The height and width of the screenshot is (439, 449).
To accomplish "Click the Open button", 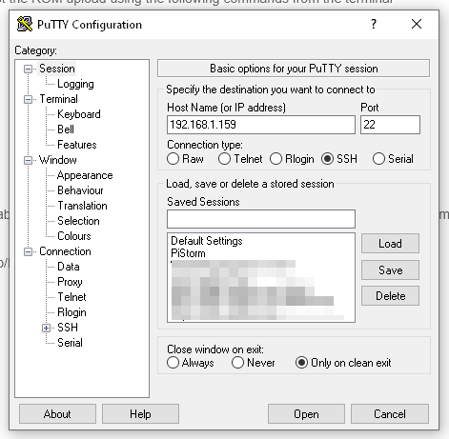I will pos(306,414).
